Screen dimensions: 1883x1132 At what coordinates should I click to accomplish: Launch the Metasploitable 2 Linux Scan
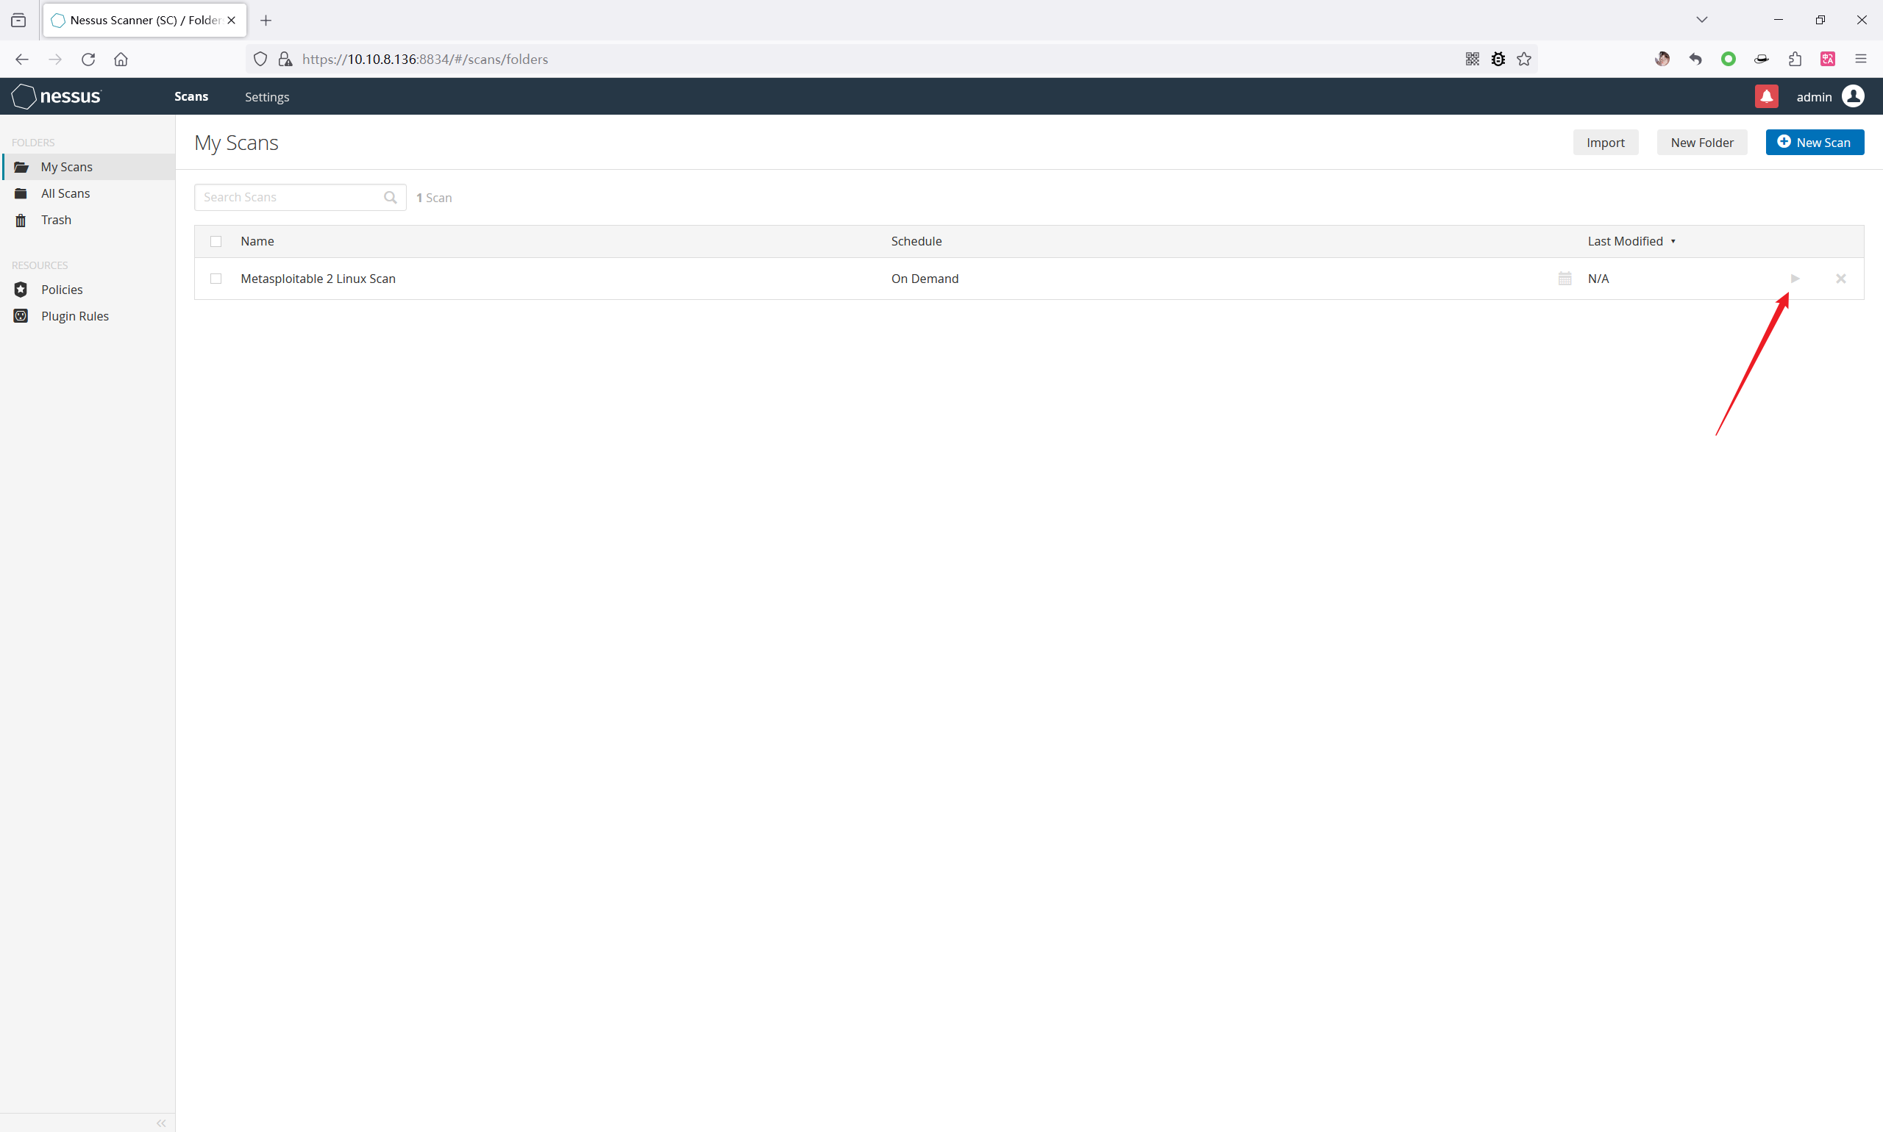click(1795, 279)
